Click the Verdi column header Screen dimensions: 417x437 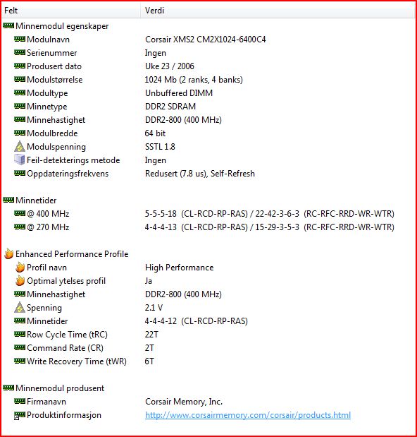277,11
